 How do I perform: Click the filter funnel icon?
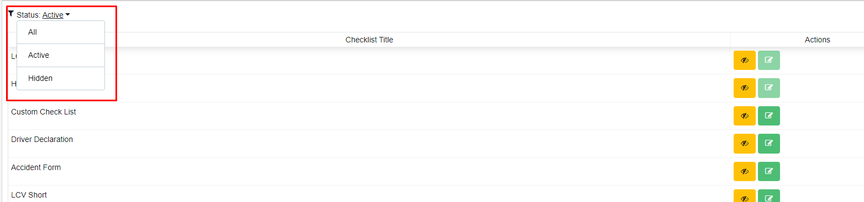click(11, 14)
